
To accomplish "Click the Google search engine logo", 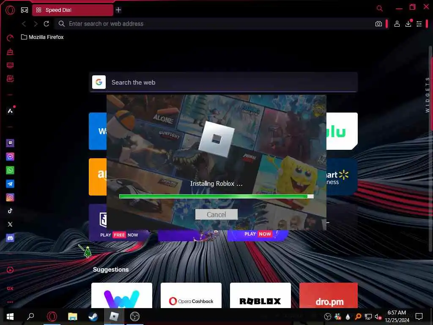I will [99, 82].
